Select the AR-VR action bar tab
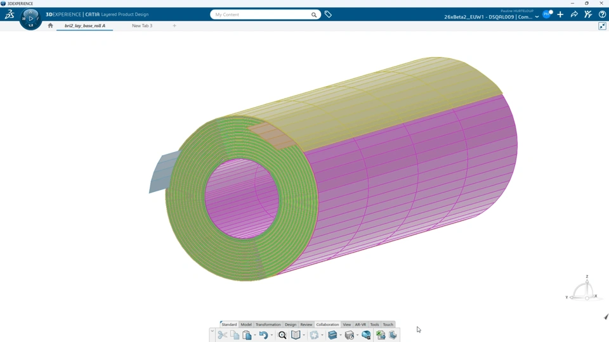Screen dimensions: 609x342 [360, 324]
